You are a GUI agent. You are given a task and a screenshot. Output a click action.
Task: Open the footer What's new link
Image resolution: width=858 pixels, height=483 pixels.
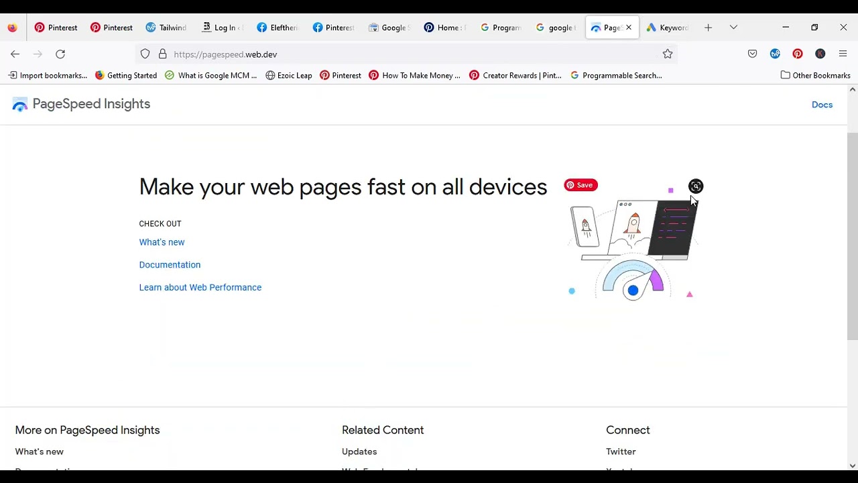pyautogui.click(x=40, y=451)
